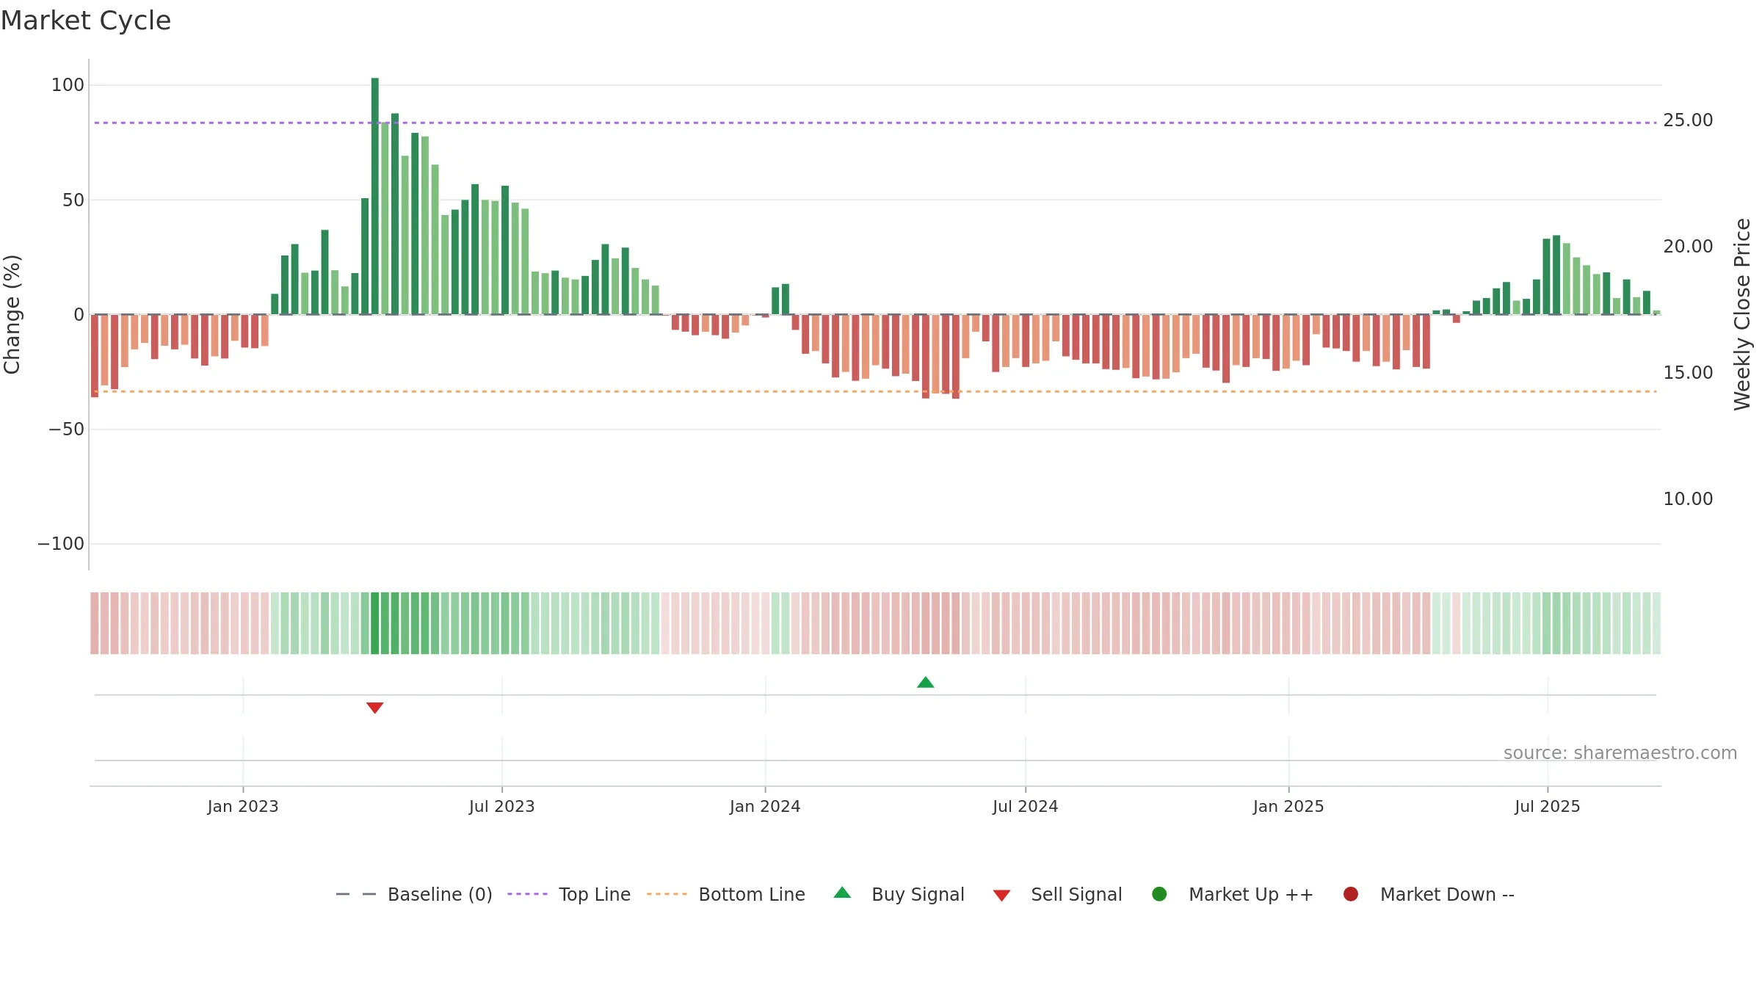Click the Jul 2025 x-axis label
Image resolution: width=1762 pixels, height=991 pixels.
(1548, 807)
